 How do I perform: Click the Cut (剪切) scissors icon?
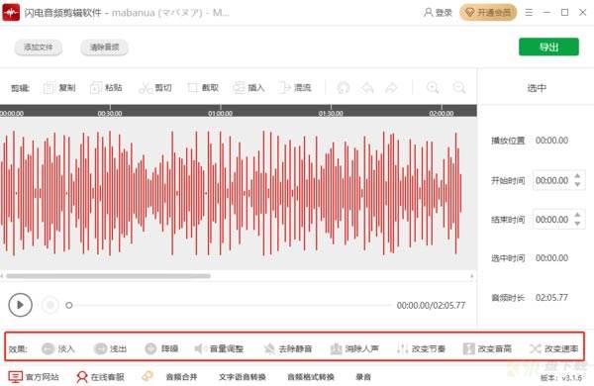point(146,88)
